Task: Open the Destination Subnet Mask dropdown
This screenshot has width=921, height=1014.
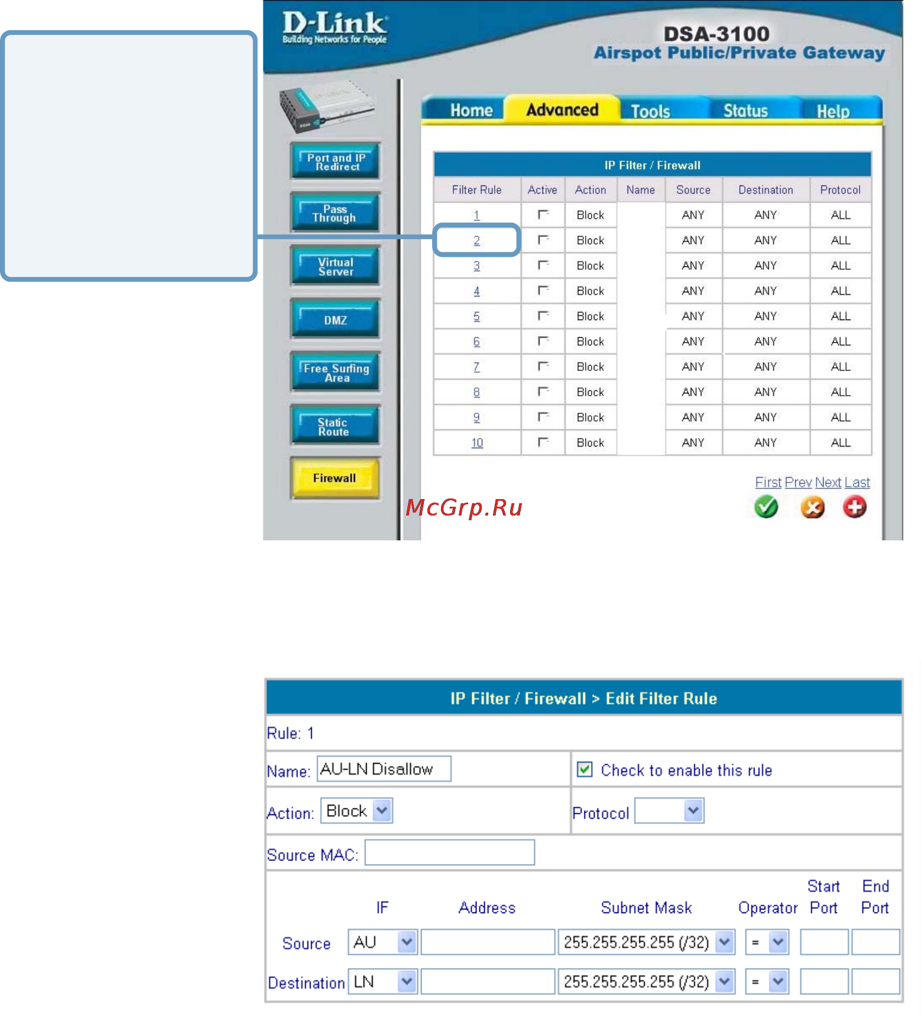Action: point(646,982)
